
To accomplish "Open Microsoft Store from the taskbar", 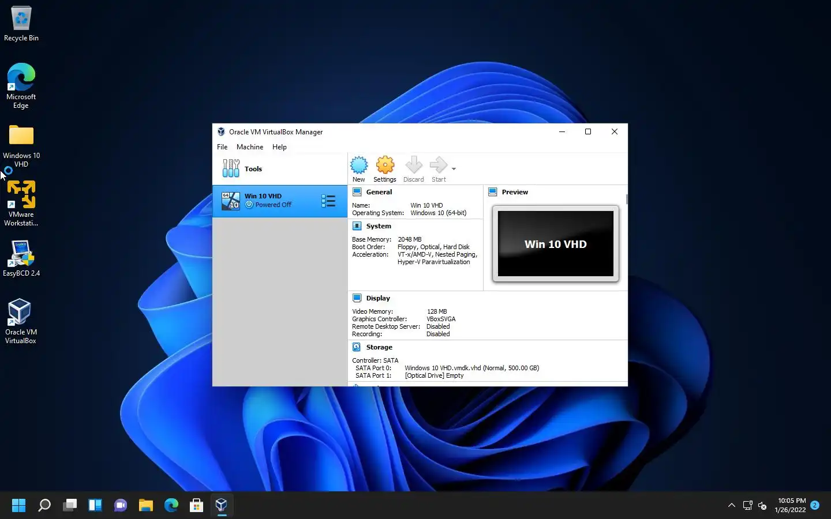I will [197, 506].
